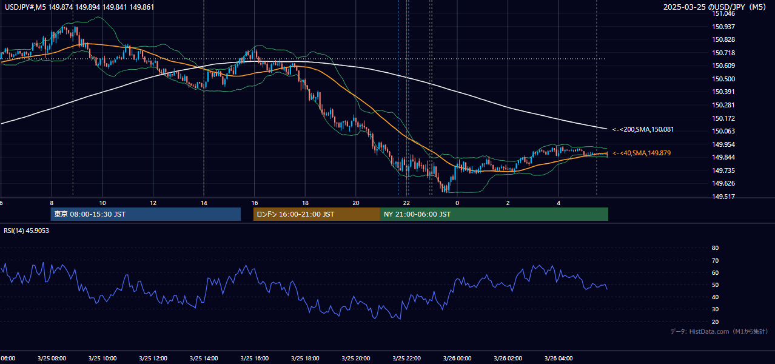Click the 3/26 02:00 bottom time label
Viewport: 775px width, 364px height.
[x=508, y=359]
